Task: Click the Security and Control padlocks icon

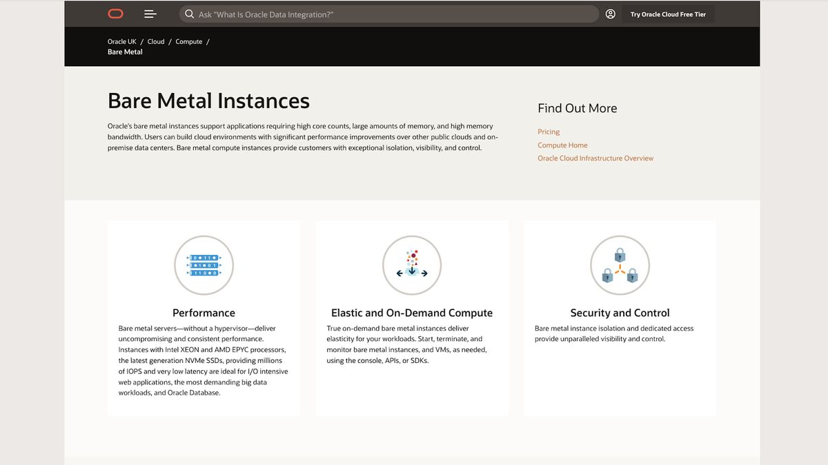Action: click(620, 265)
